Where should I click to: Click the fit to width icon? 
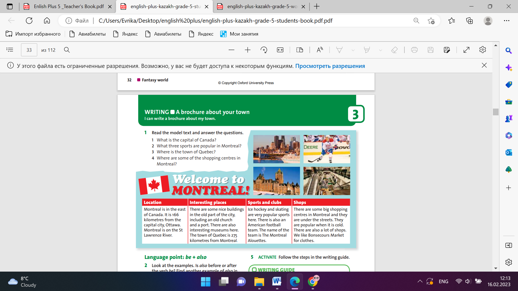(x=280, y=50)
